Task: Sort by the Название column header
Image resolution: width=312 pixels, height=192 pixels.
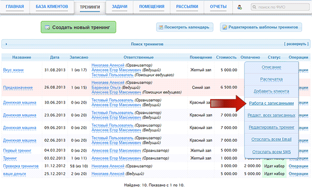Action: pyautogui.click(x=22, y=58)
